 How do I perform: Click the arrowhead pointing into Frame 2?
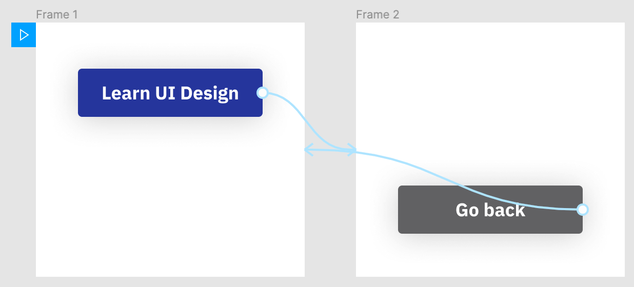(x=352, y=150)
